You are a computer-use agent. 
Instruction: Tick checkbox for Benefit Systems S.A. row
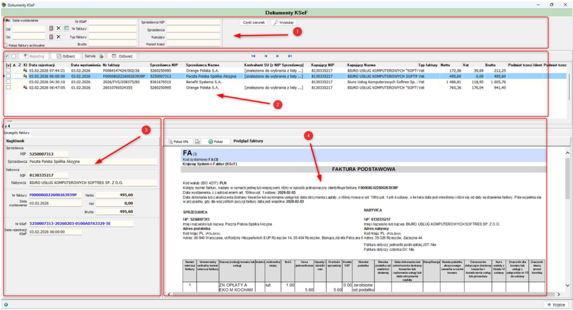pyautogui.click(x=8, y=82)
